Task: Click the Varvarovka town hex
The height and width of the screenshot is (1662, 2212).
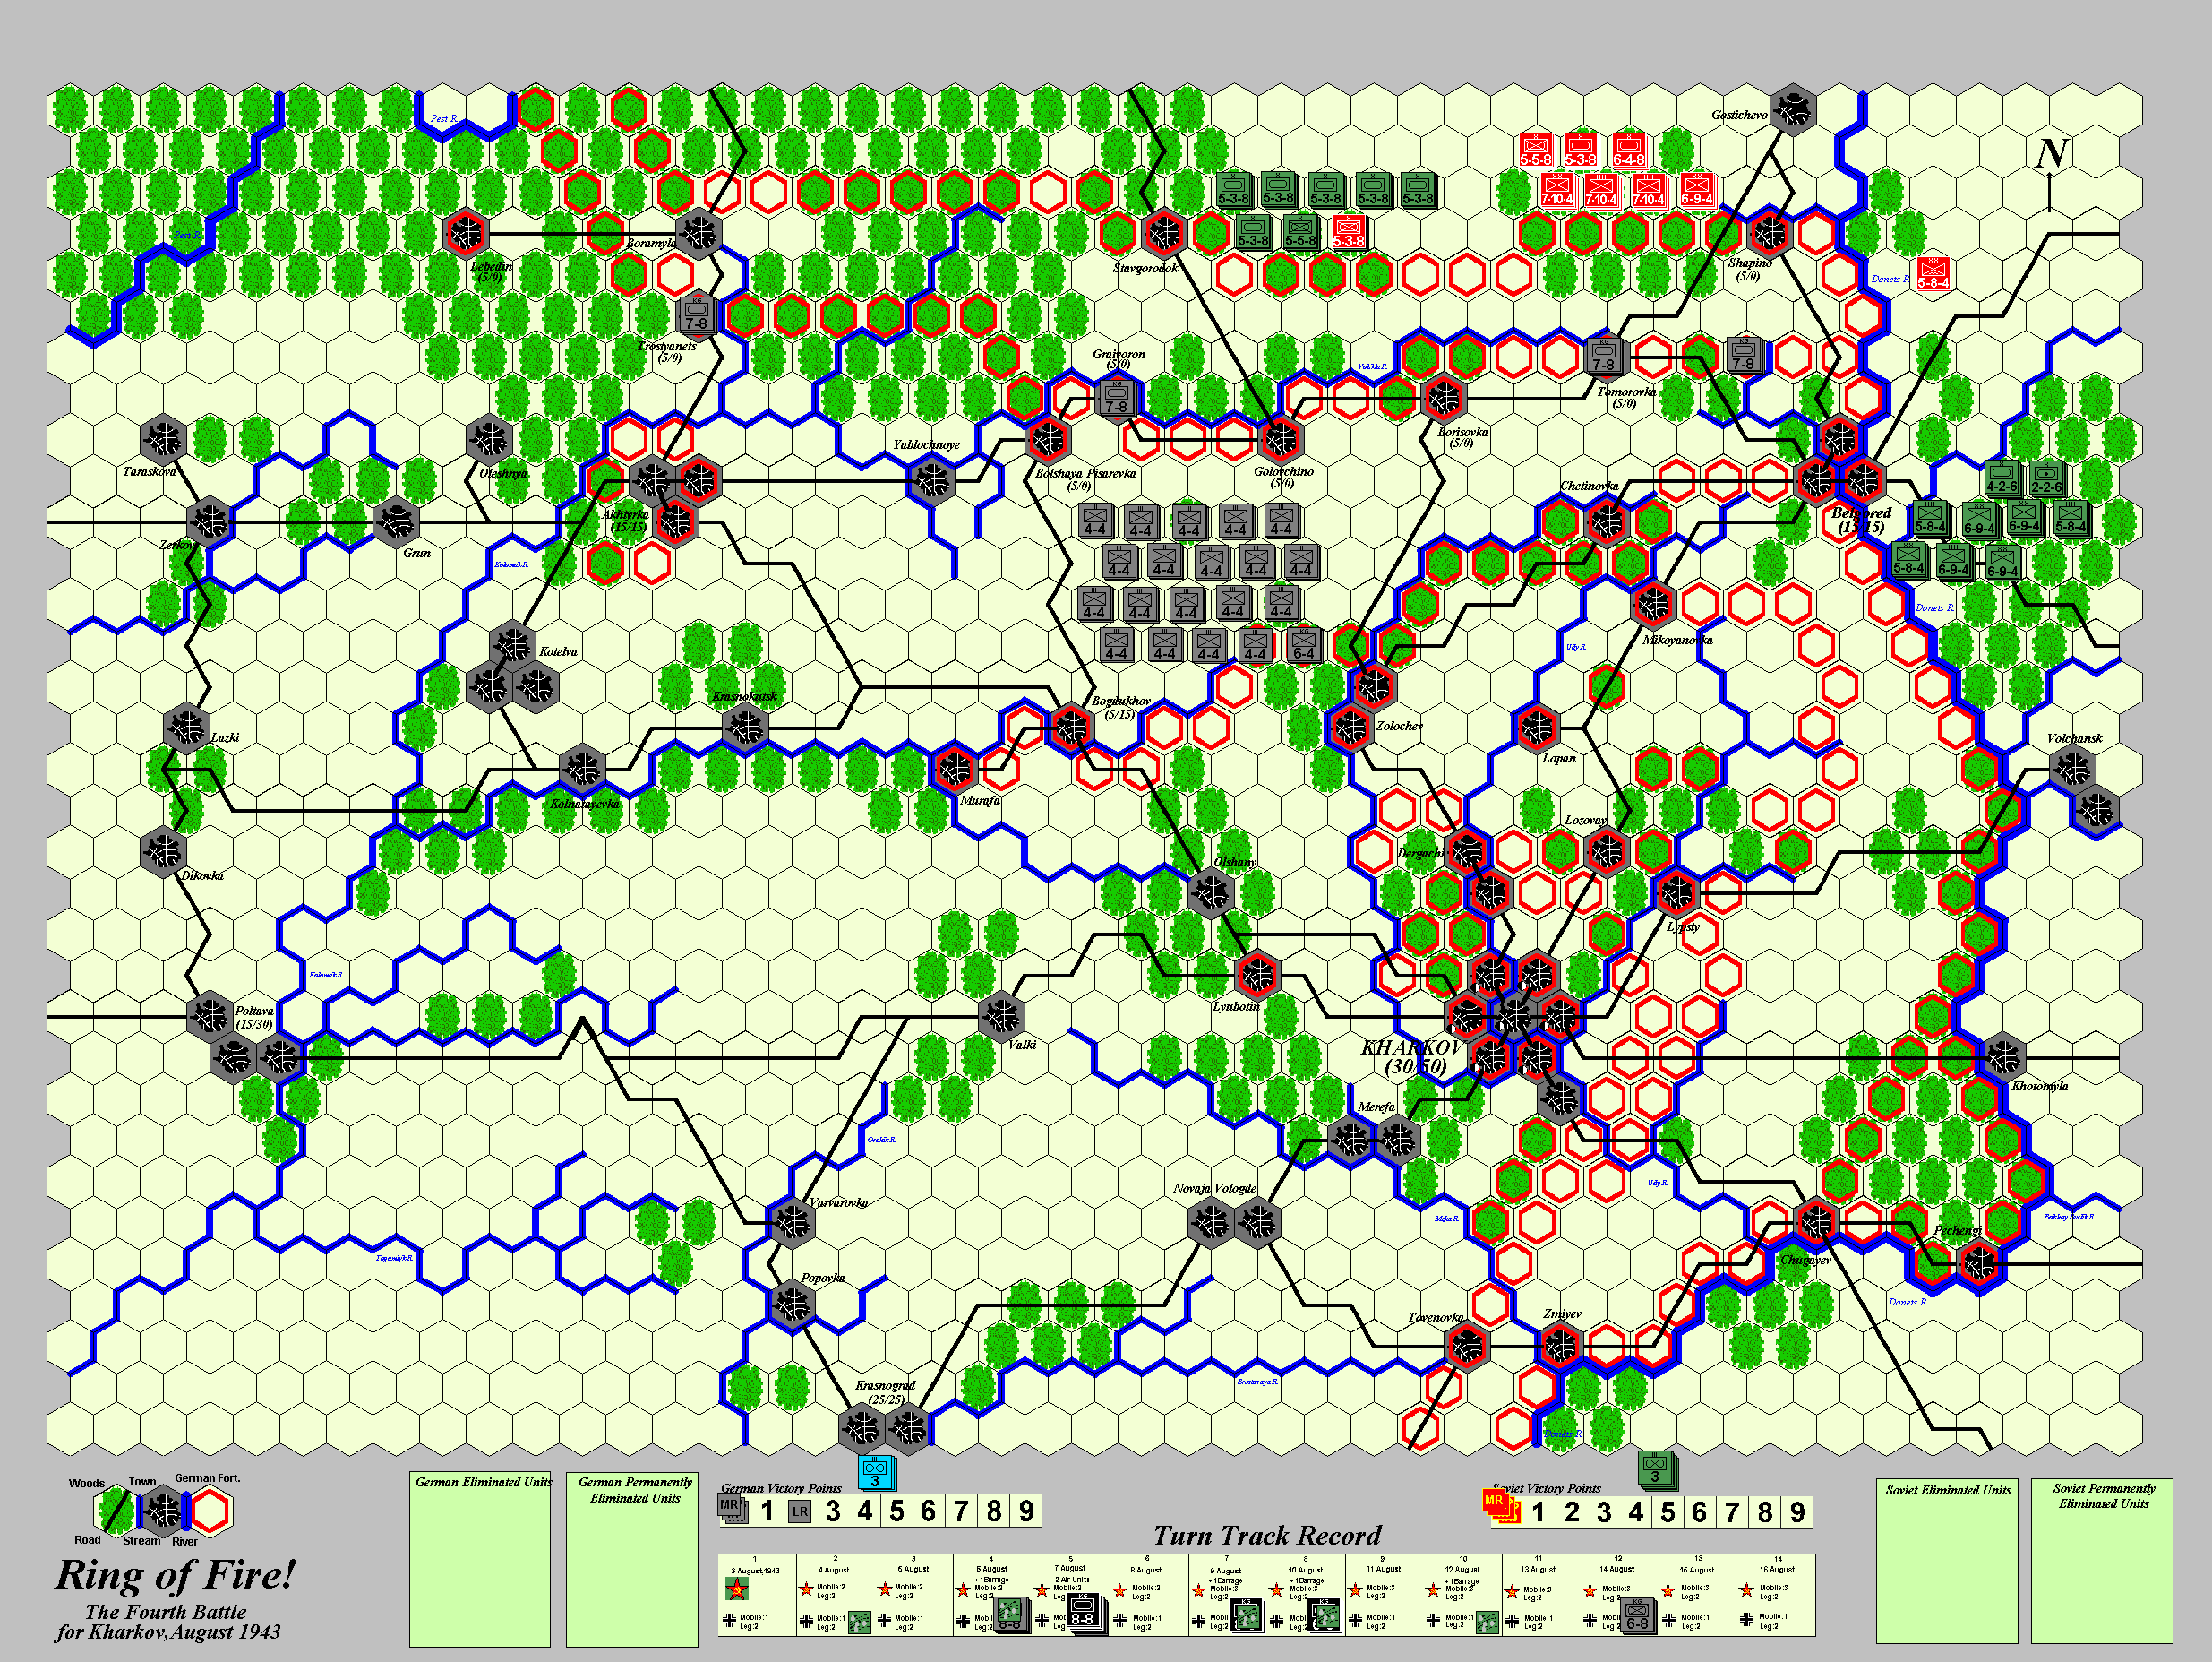Action: 792,1222
